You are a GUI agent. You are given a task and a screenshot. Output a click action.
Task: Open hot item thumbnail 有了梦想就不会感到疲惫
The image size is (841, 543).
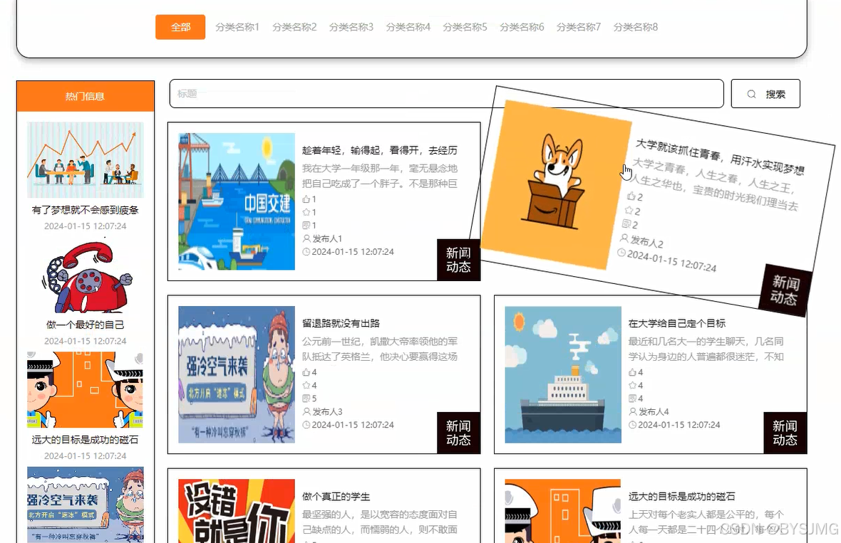click(x=86, y=160)
